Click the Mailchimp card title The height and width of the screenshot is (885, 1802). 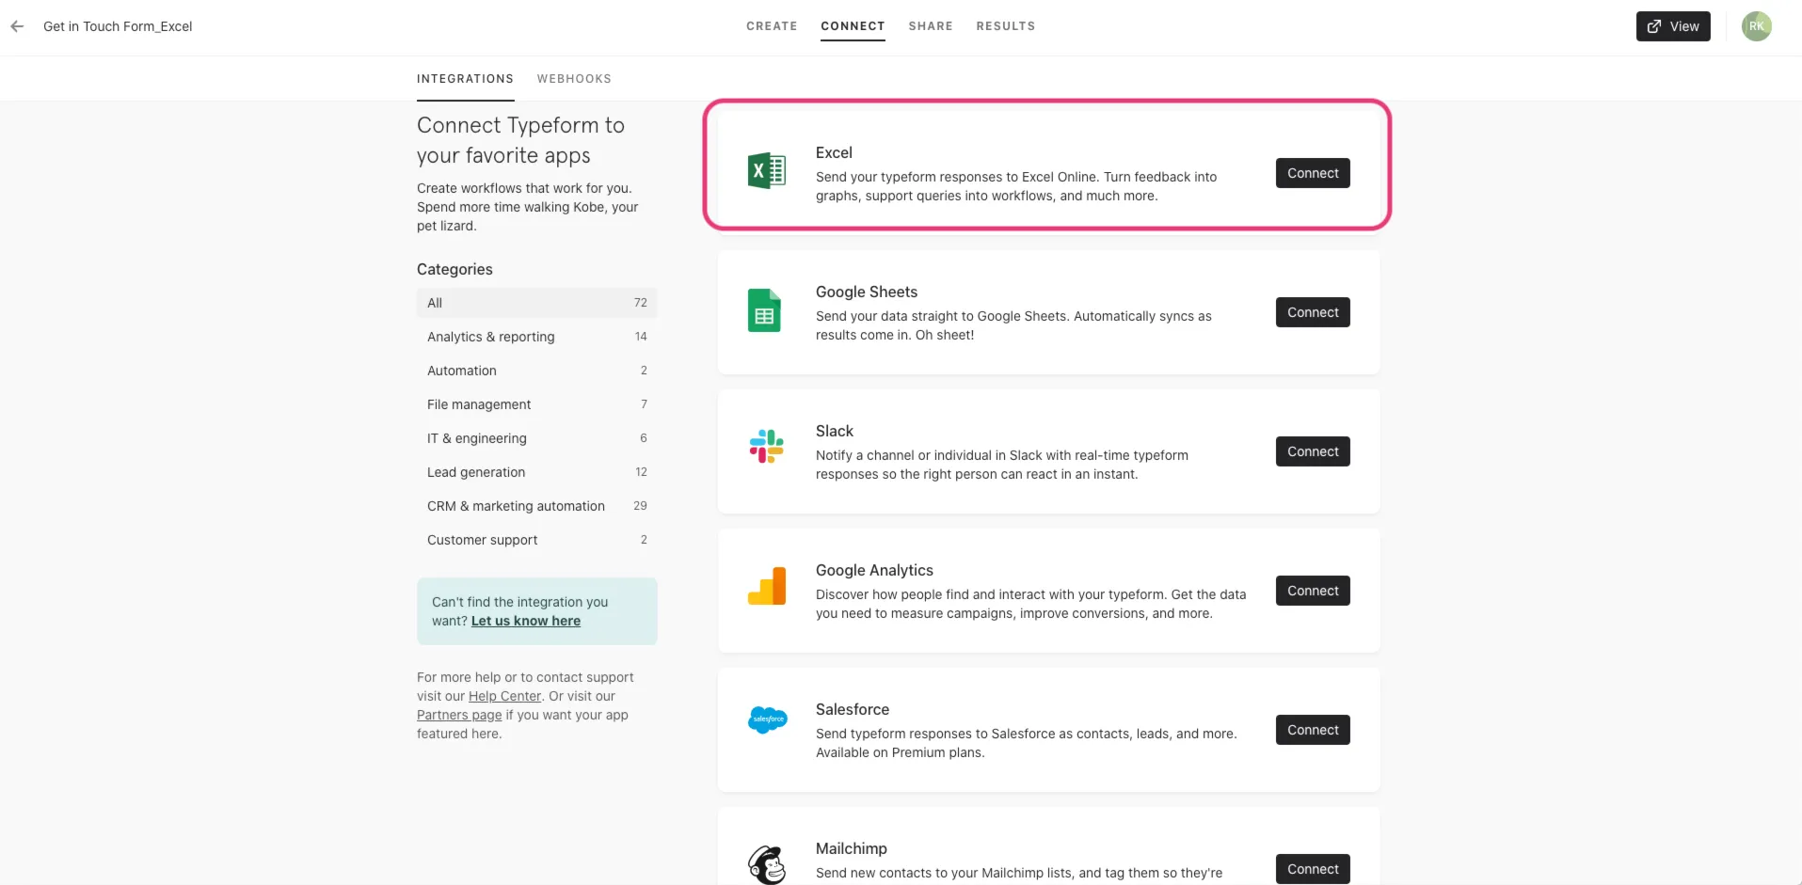[852, 848]
